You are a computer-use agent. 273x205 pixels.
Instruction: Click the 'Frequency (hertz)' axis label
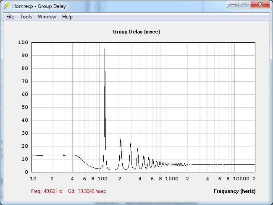pyautogui.click(x=234, y=191)
